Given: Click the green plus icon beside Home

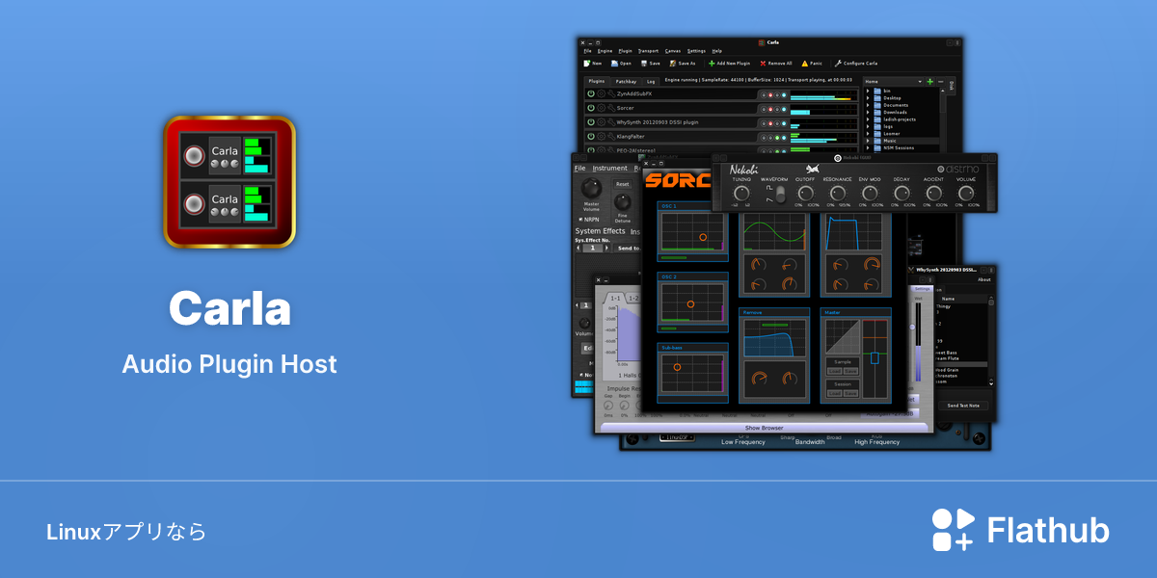Looking at the screenshot, I should point(930,82).
